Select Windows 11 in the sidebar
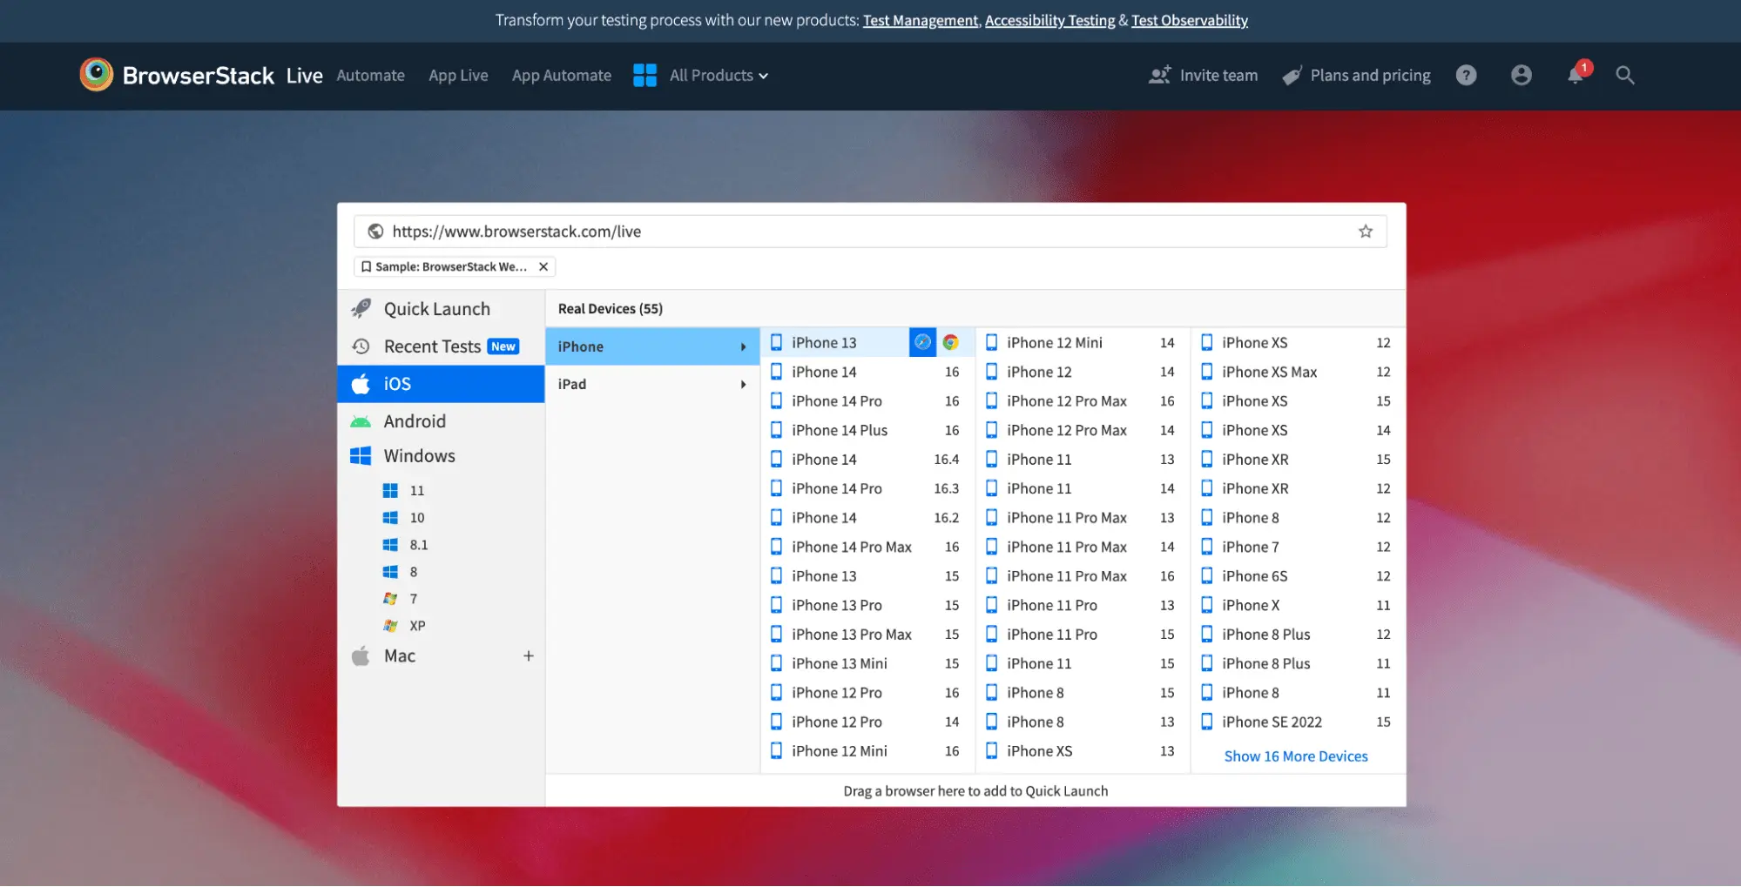The height and width of the screenshot is (887, 1741). coord(416,491)
